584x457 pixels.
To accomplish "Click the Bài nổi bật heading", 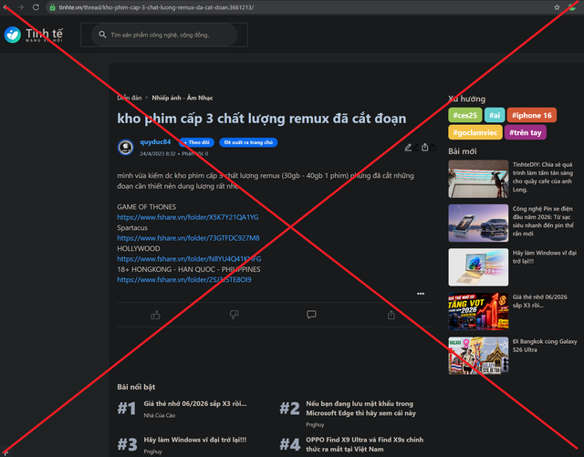I will 136,387.
